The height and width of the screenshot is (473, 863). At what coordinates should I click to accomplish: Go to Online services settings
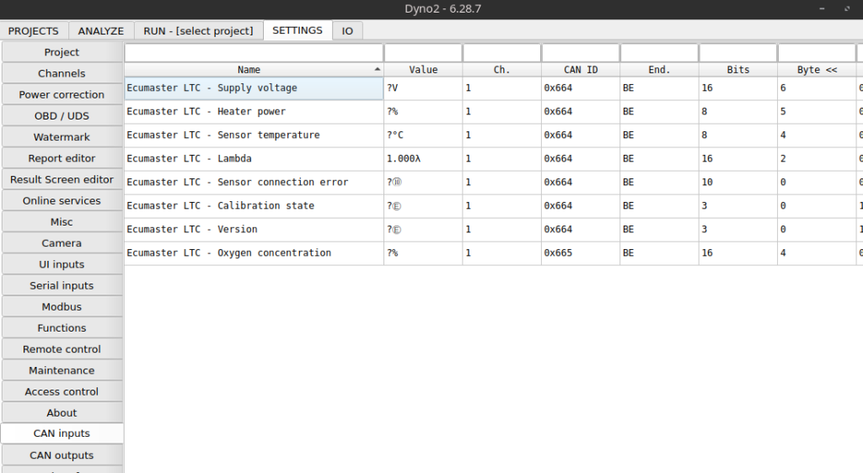[x=62, y=201]
